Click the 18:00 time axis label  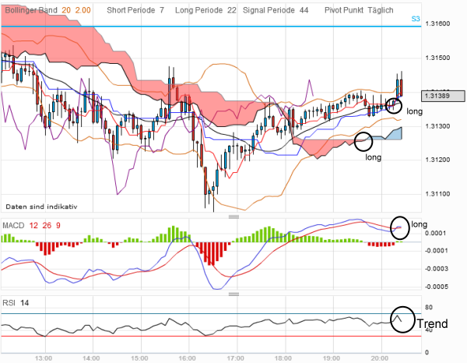[x=283, y=358]
